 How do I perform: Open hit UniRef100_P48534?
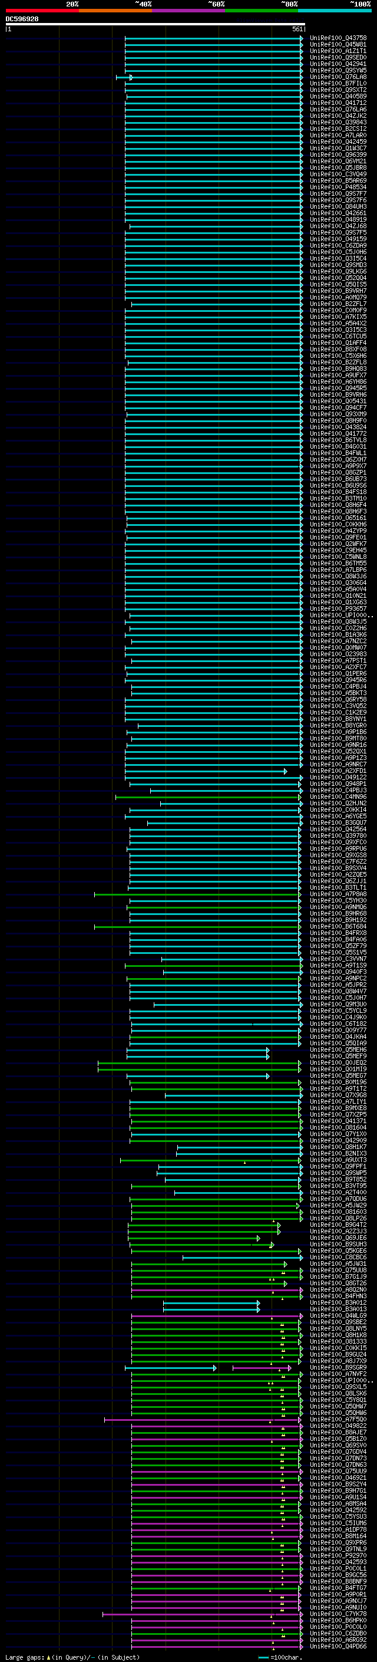click(x=338, y=187)
